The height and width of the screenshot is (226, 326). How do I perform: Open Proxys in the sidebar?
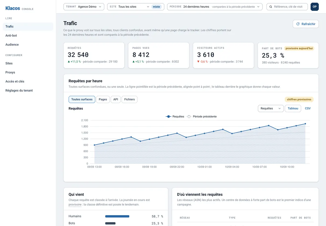(28, 72)
